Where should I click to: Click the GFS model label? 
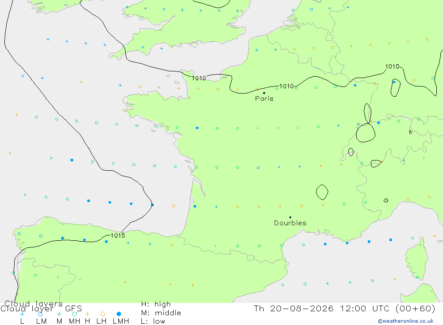tap(74, 309)
